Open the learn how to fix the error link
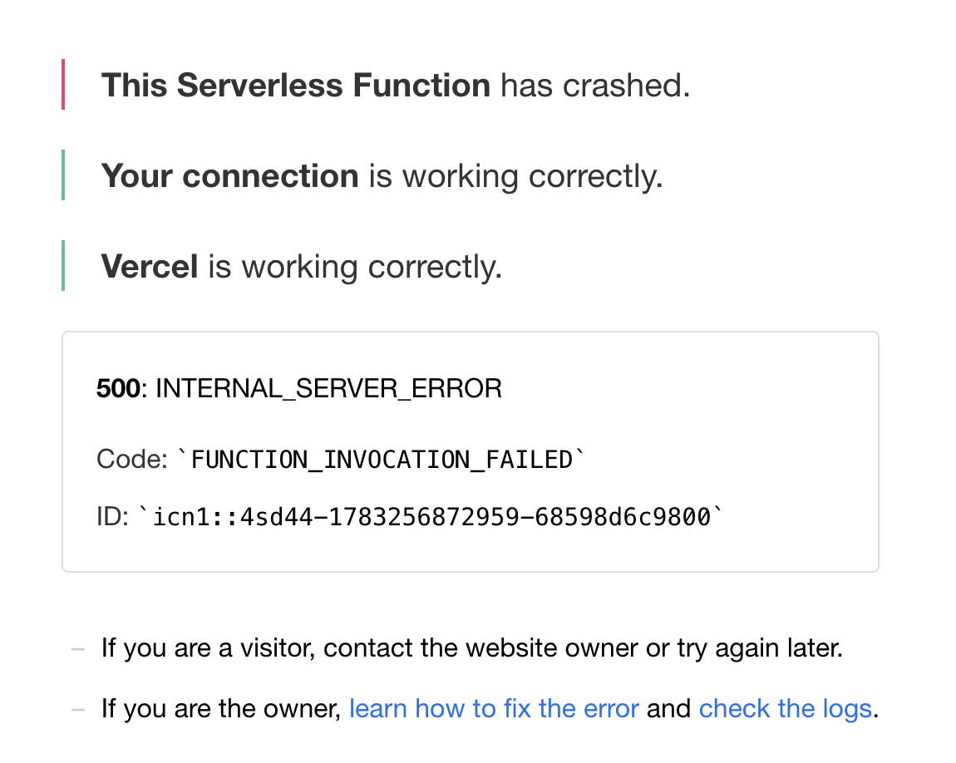 [494, 709]
